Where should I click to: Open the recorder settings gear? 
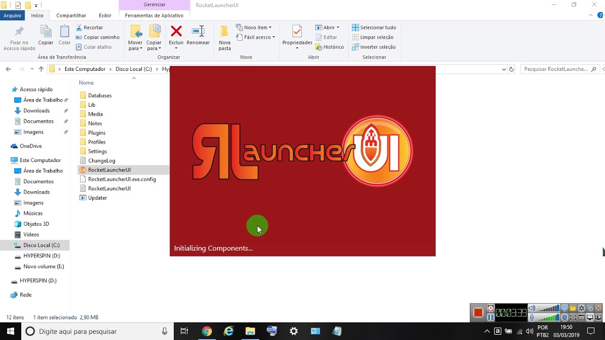point(581,308)
